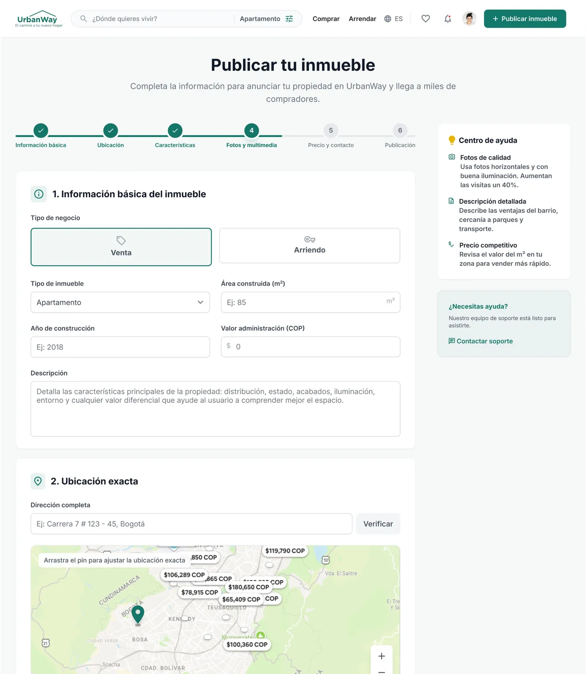Screen dimensions: 586x674
Task: Click Verificar address button
Action: [378, 524]
